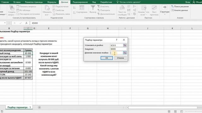Click the formula bar showing 85000

click(116, 23)
